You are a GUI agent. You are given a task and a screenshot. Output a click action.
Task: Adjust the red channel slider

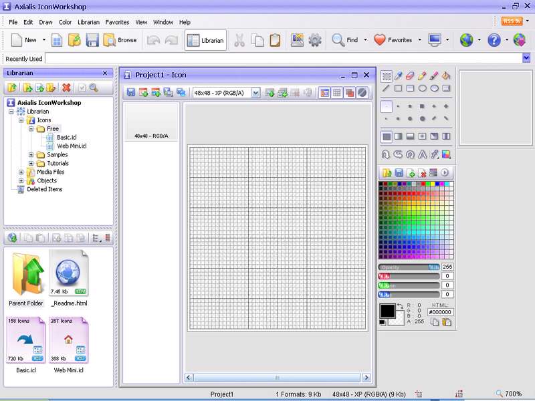pos(409,276)
